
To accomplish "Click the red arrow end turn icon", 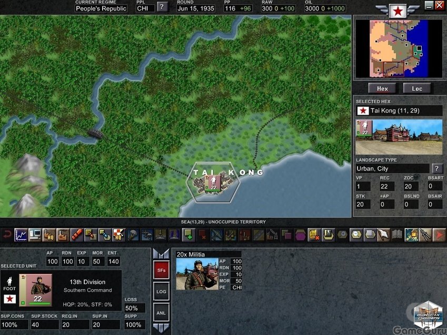I will 440,235.
